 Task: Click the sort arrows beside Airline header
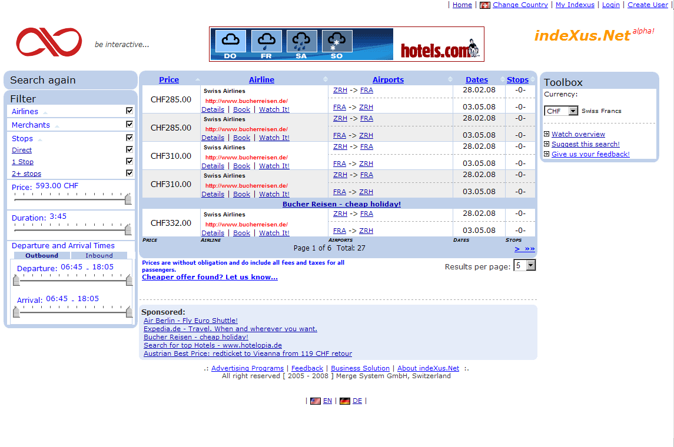coord(326,79)
